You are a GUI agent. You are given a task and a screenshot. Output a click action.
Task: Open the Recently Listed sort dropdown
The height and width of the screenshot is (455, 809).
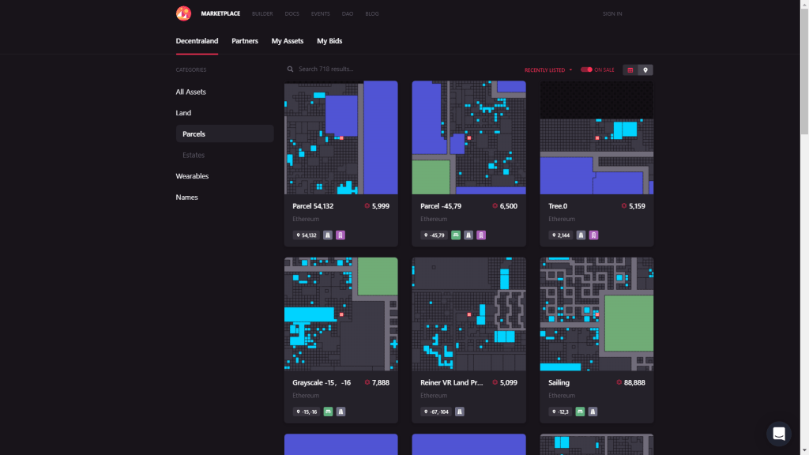point(548,70)
